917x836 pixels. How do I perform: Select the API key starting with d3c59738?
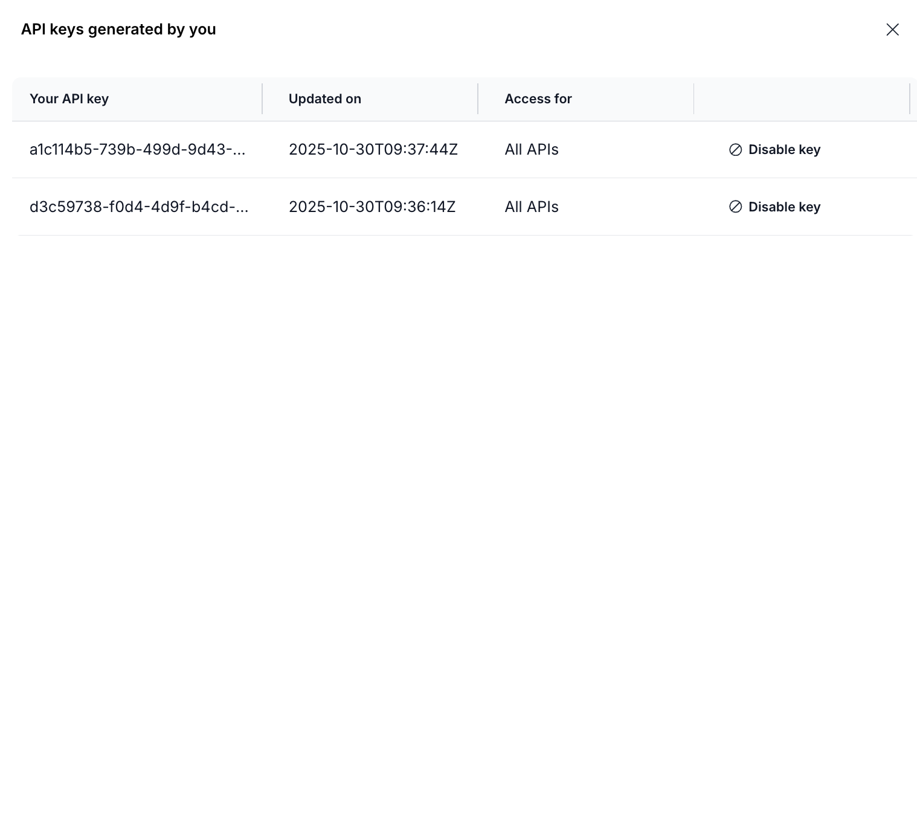tap(139, 207)
